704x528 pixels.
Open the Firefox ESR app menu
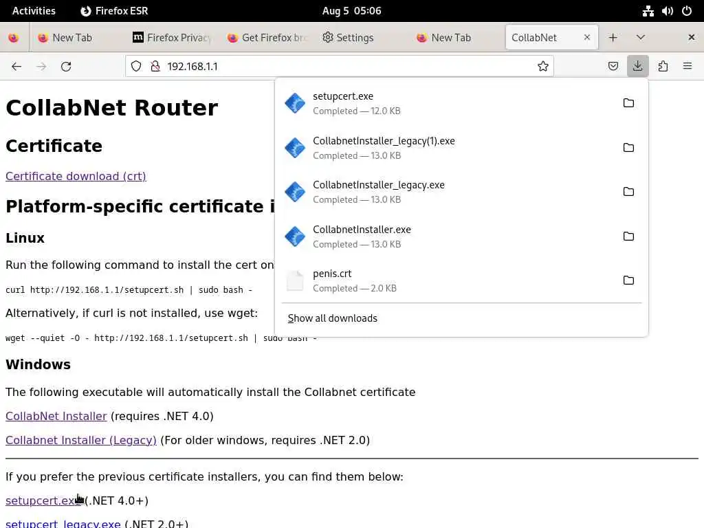click(x=114, y=11)
